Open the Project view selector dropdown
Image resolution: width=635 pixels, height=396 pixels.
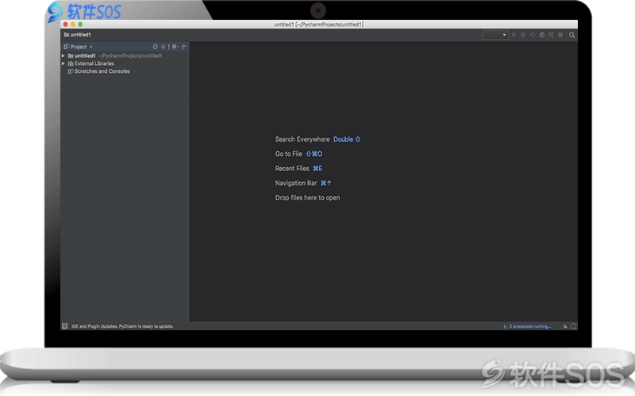(82, 47)
